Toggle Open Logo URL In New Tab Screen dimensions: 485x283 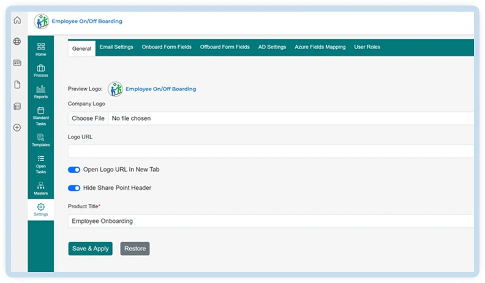pos(74,170)
